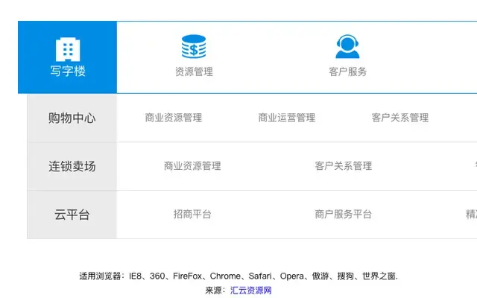Open 资源管理 under 写字楼

coord(194,72)
